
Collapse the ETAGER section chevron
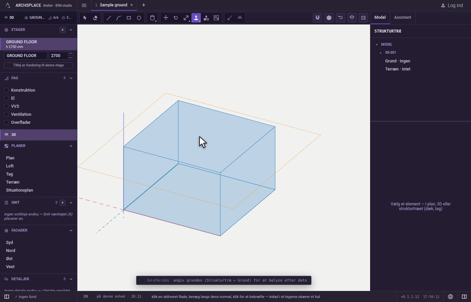click(x=71, y=30)
